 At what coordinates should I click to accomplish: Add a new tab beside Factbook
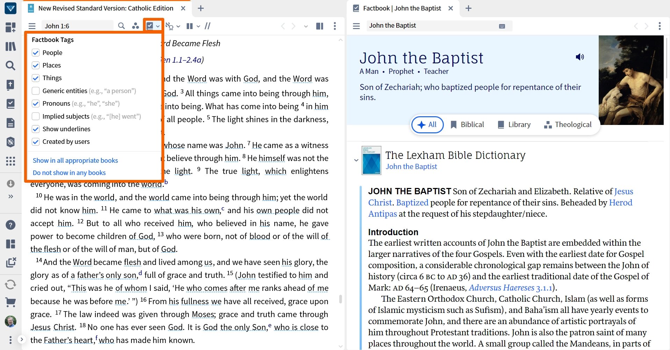pos(468,8)
